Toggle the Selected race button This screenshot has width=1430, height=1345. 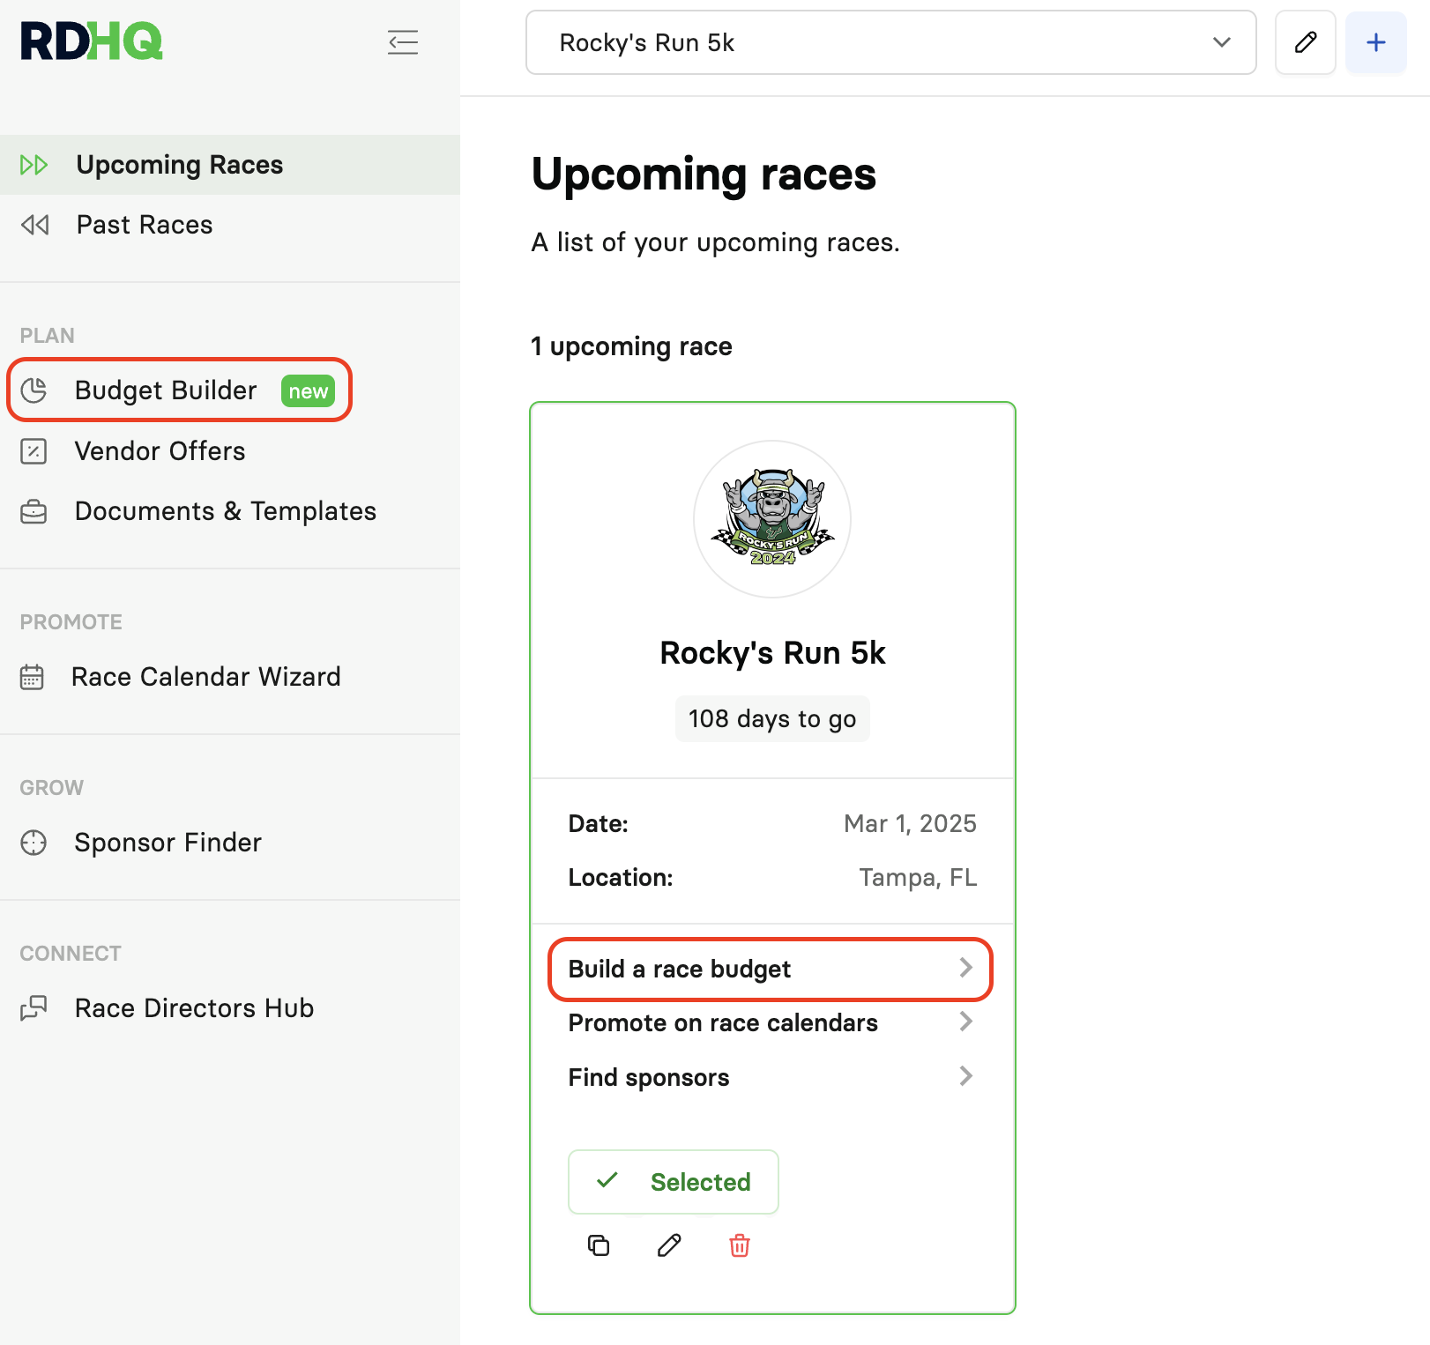674,1182
